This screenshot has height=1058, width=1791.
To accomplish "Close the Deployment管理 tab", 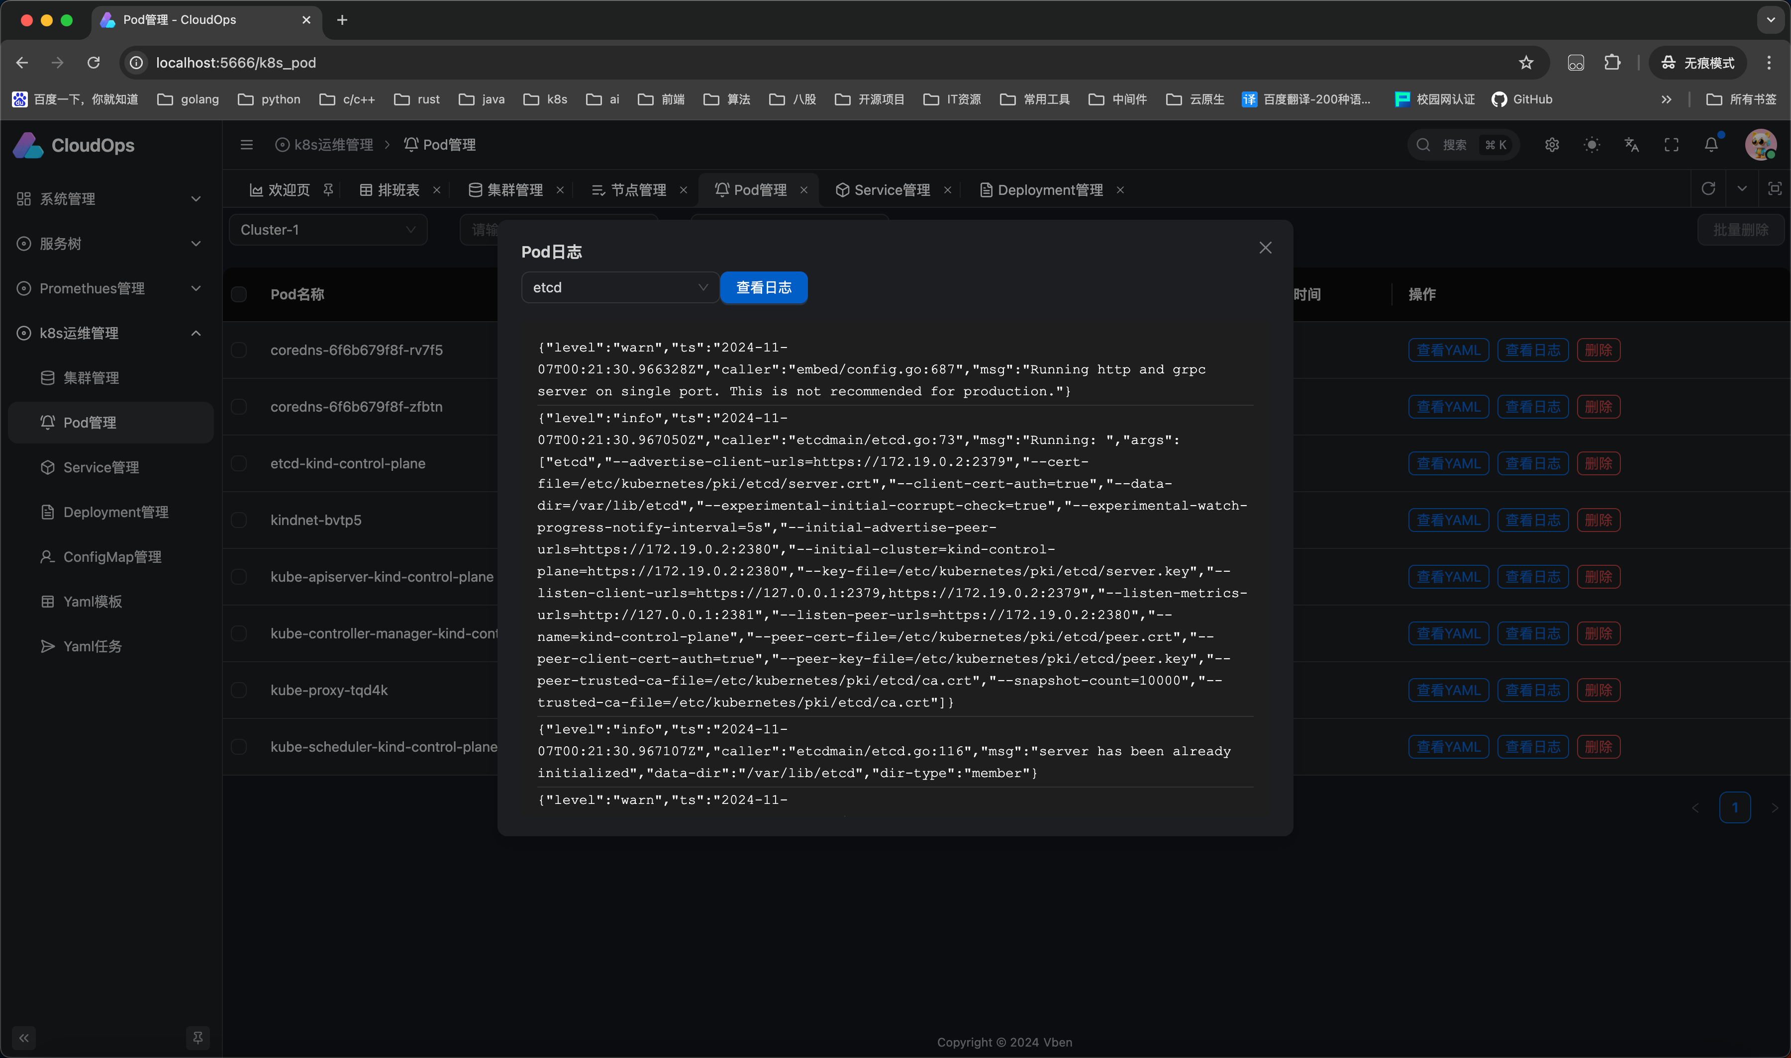I will [x=1120, y=189].
